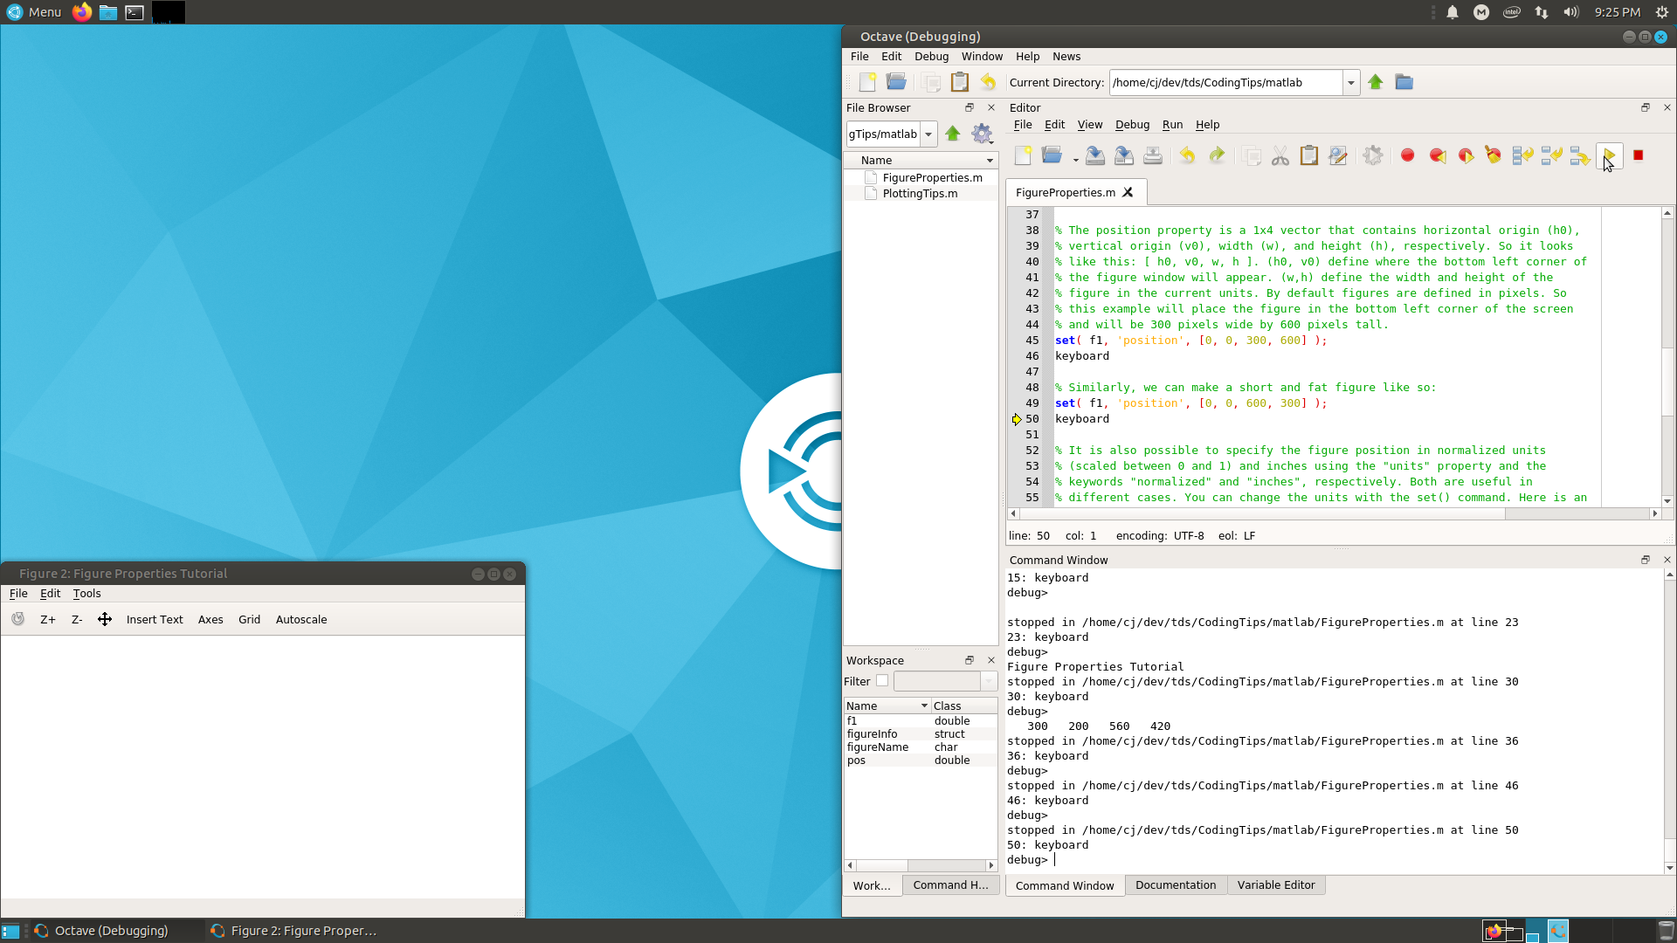This screenshot has width=1677, height=943.
Task: Toggle a breakpoint with the red dot icon
Action: pyautogui.click(x=1407, y=155)
